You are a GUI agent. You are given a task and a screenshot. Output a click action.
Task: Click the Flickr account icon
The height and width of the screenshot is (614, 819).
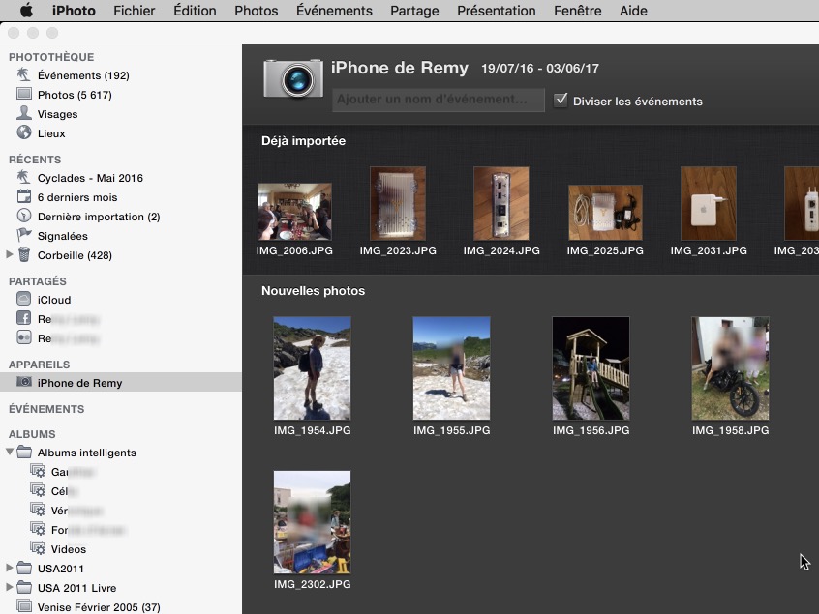(23, 337)
